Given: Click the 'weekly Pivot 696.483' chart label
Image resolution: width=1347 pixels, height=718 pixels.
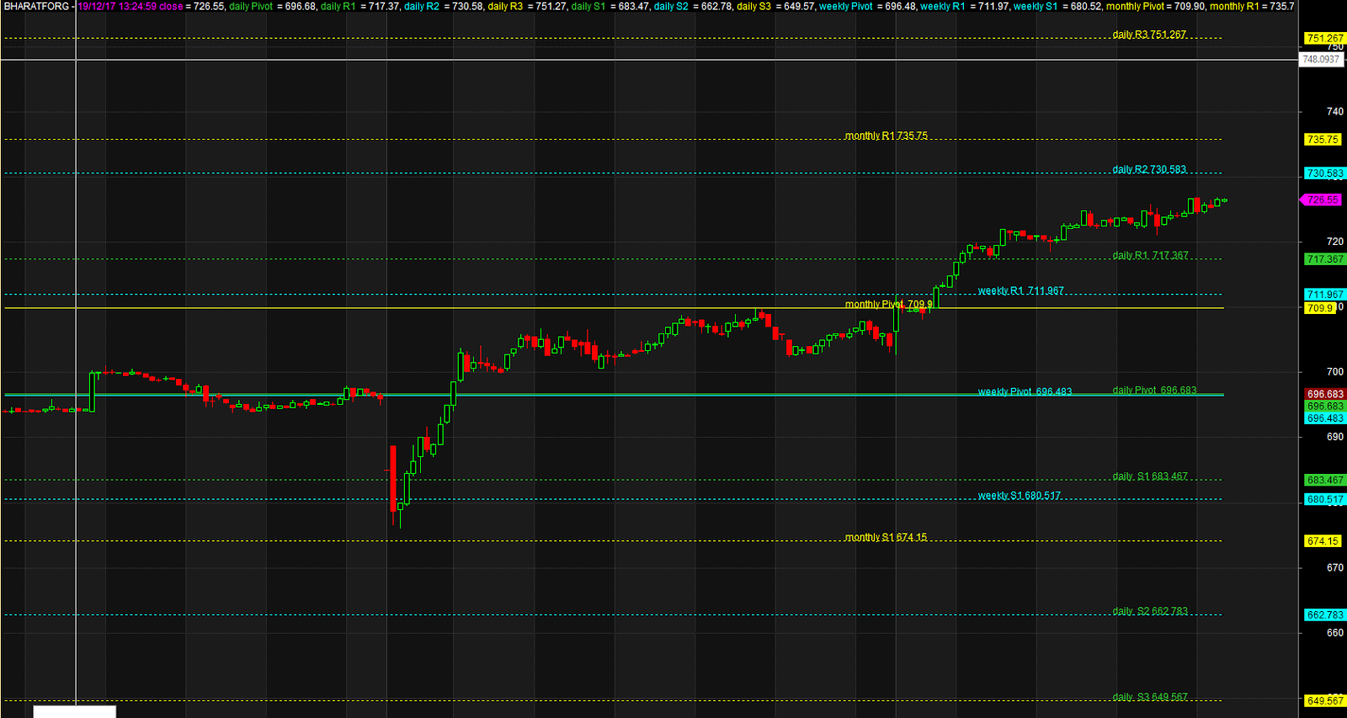Looking at the screenshot, I should point(1025,391).
